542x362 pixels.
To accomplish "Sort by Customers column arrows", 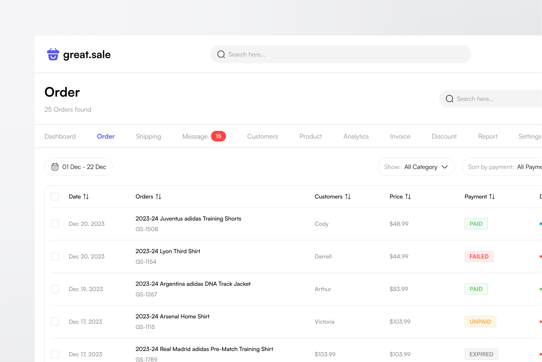I will point(348,196).
